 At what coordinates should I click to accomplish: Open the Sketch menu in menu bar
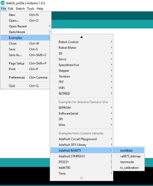point(20,9)
